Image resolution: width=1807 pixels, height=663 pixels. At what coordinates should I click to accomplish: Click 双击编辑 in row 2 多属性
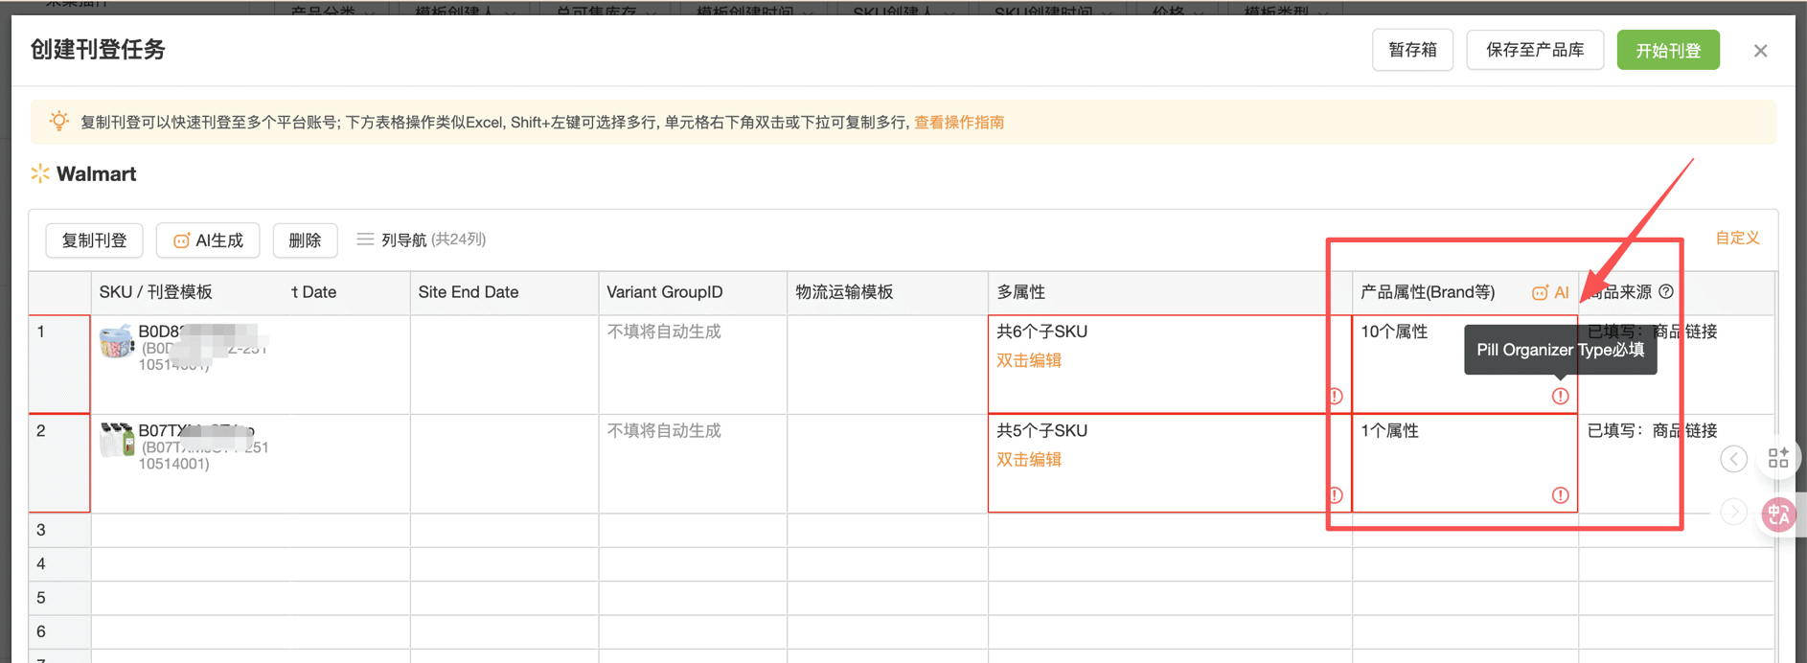[x=1029, y=460]
